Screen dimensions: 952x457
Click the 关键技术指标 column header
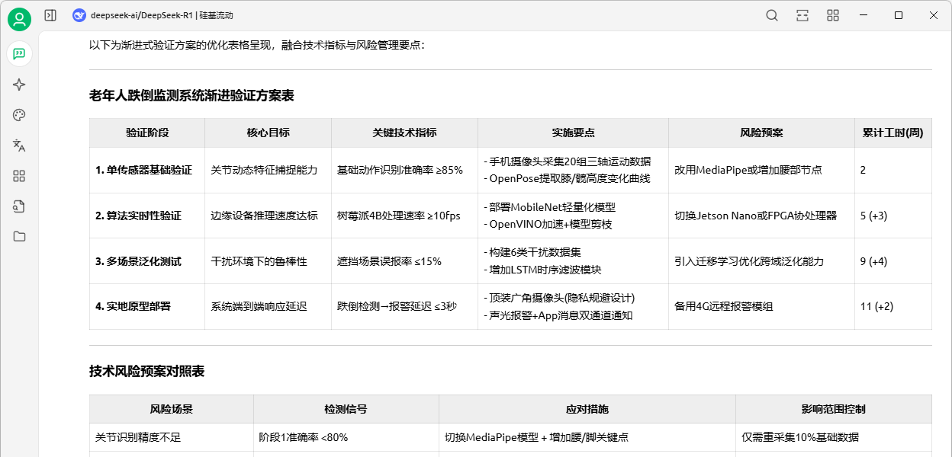point(405,133)
